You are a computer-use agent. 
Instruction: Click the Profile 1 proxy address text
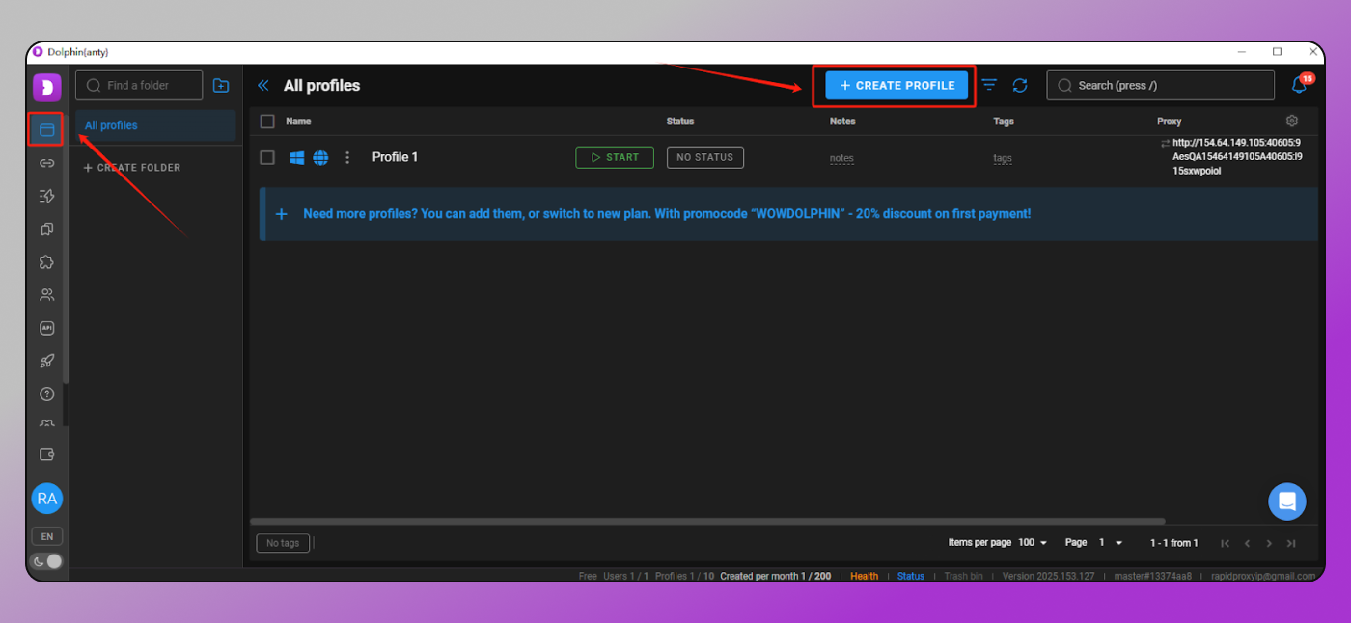tap(1237, 156)
